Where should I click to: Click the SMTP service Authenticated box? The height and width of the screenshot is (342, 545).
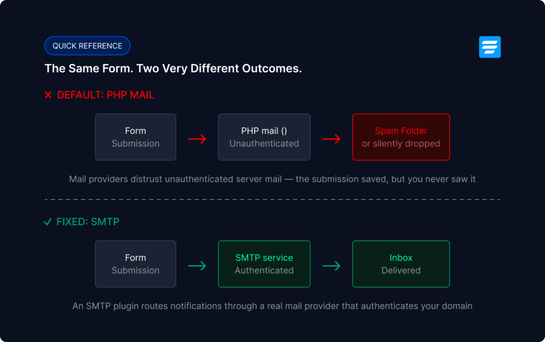coord(264,264)
